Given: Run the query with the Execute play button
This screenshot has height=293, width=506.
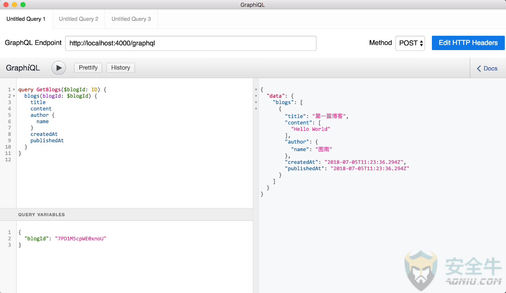Looking at the screenshot, I should click(59, 68).
